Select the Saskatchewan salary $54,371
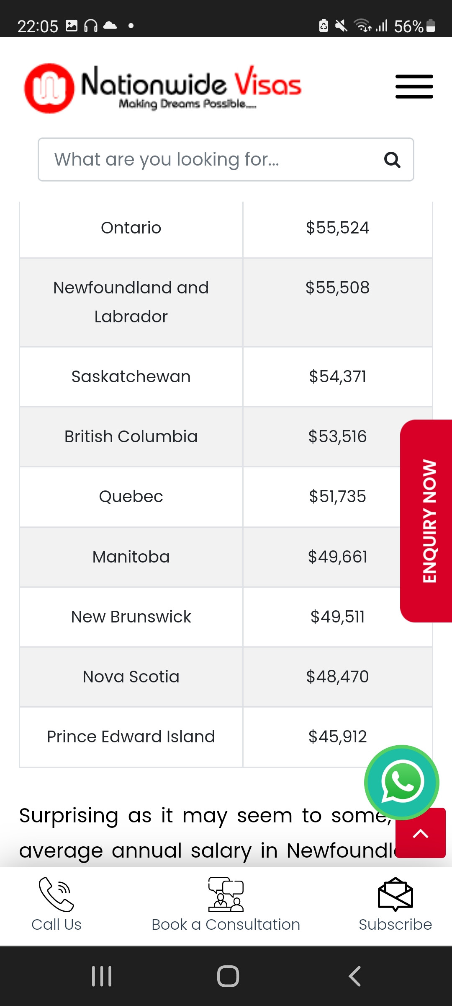This screenshot has height=1006, width=452. (x=337, y=377)
